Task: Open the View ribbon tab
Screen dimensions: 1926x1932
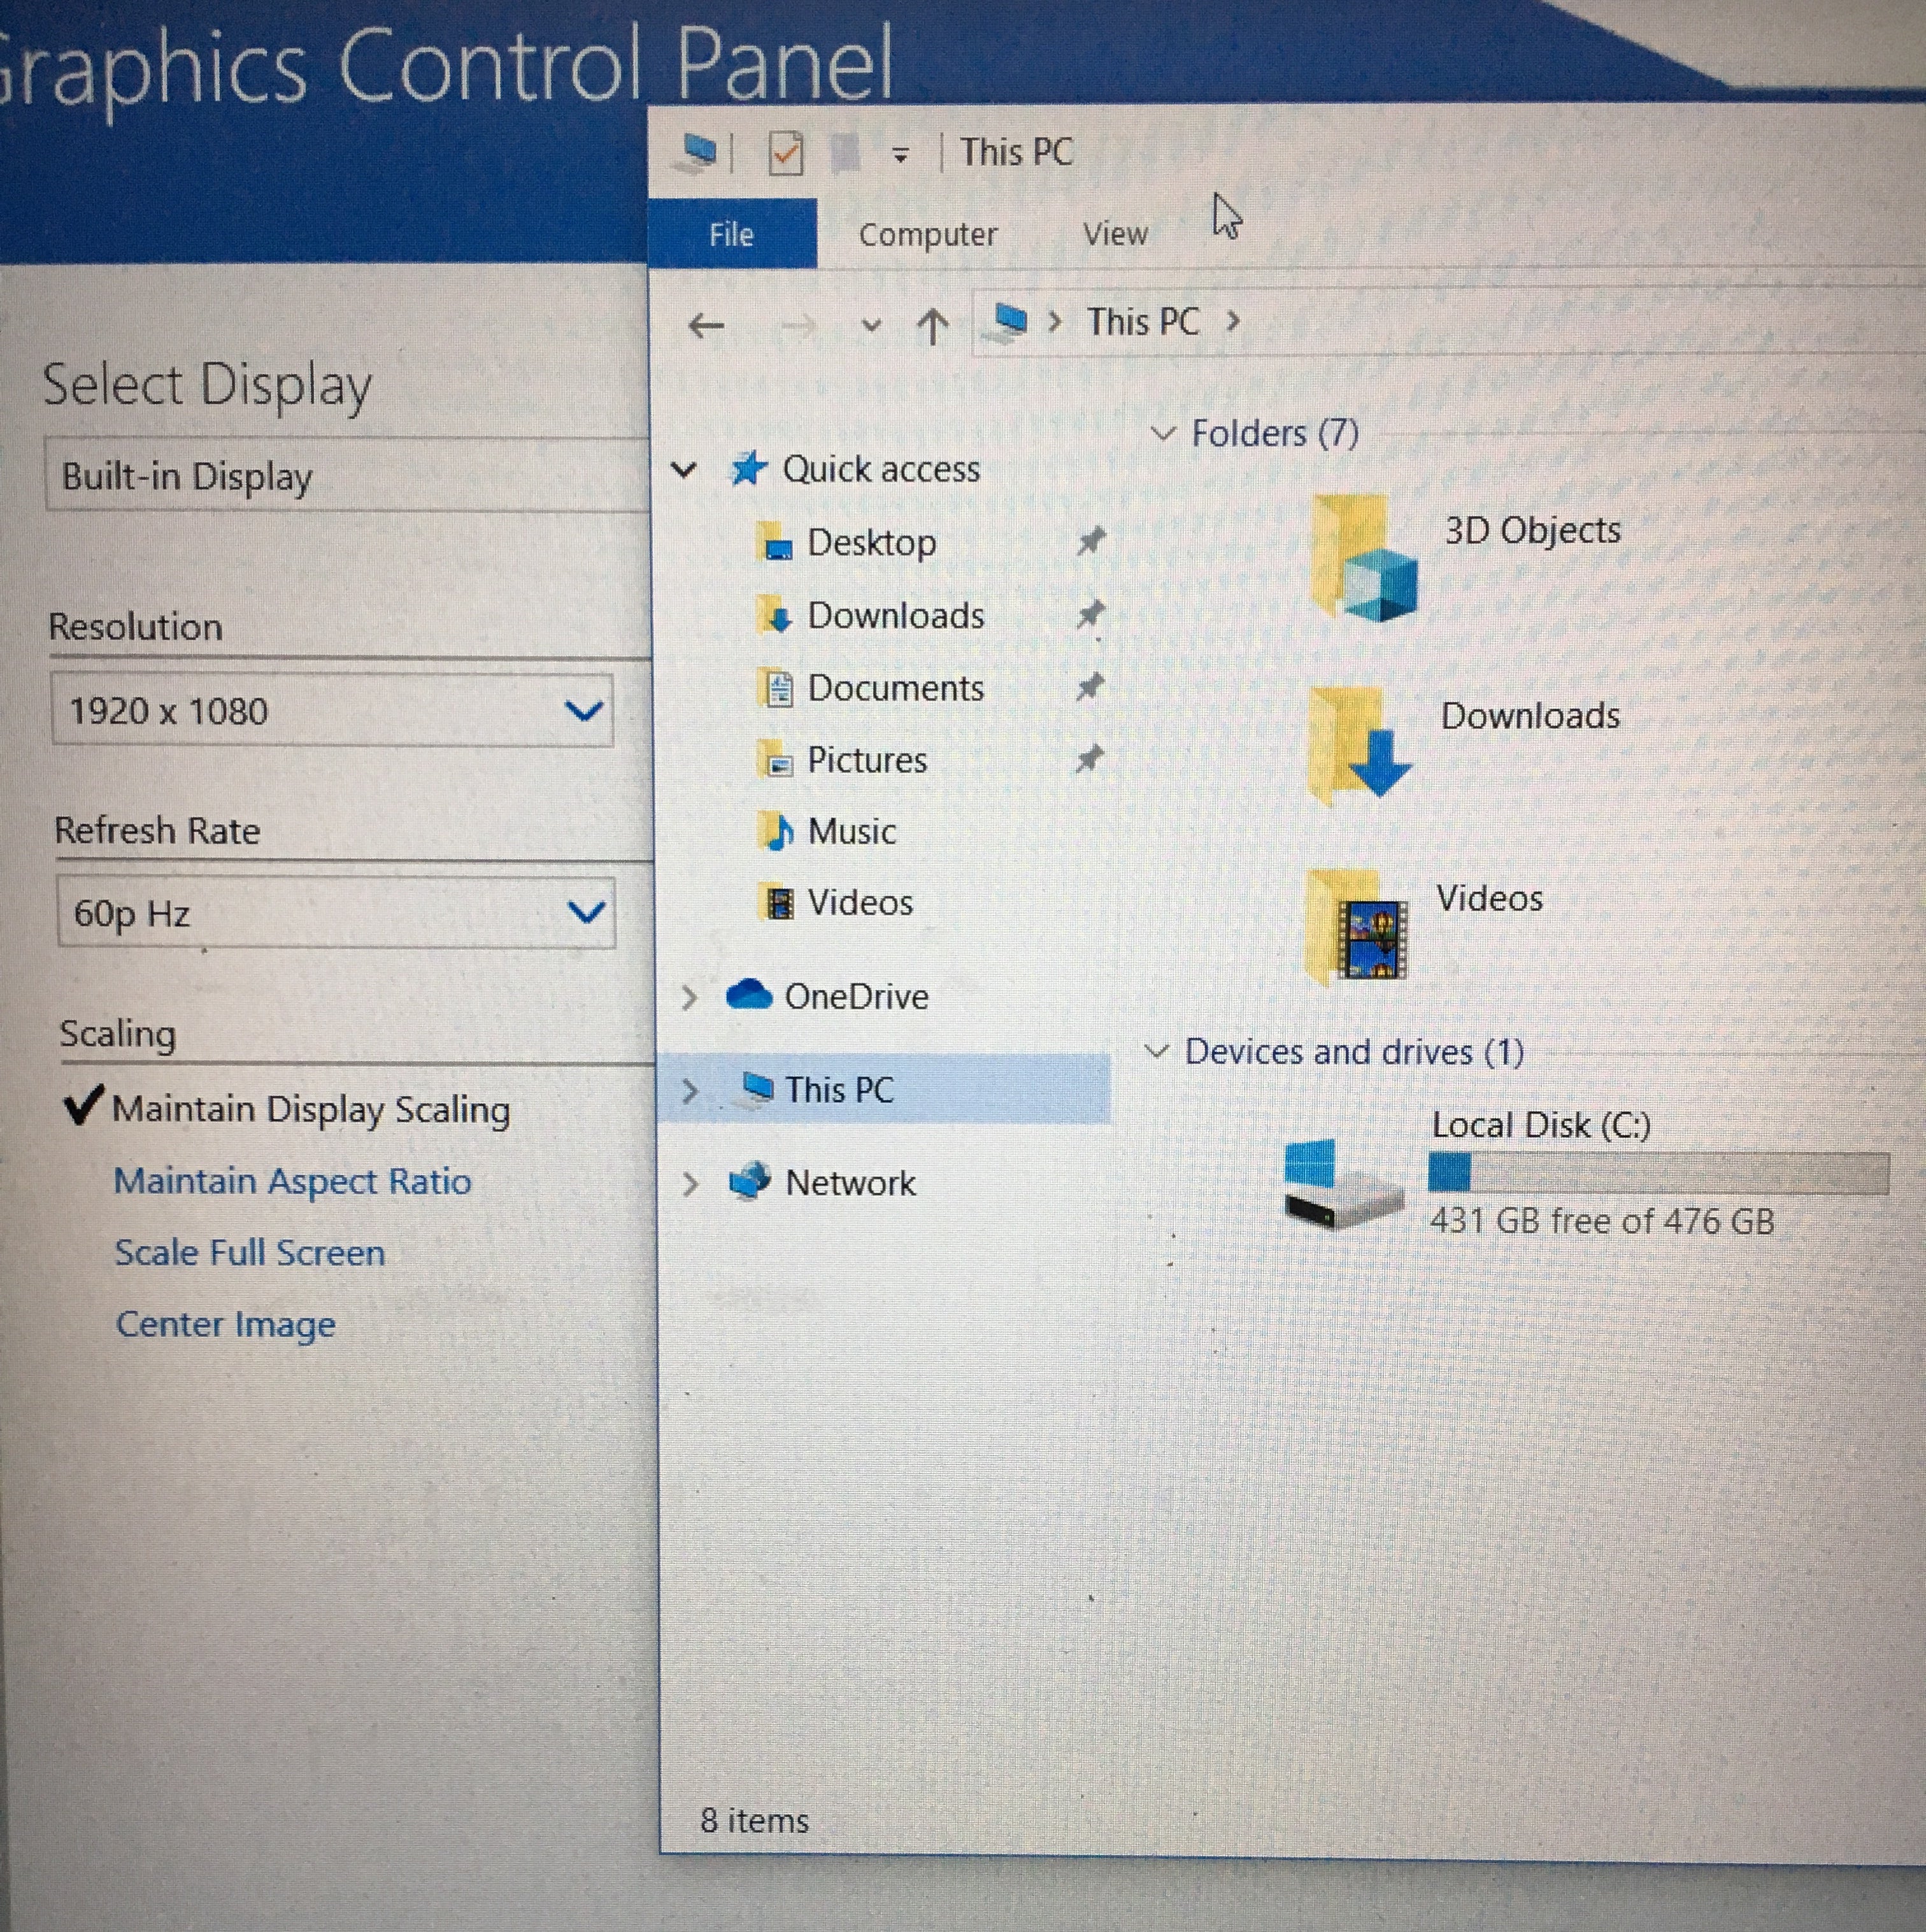Action: pyautogui.click(x=1115, y=234)
